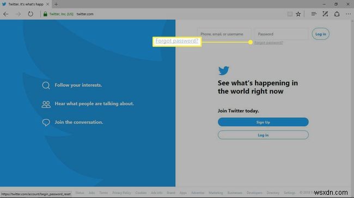Open reading view book icon
The width and height of the screenshot is (354, 198).
pyautogui.click(x=290, y=14)
